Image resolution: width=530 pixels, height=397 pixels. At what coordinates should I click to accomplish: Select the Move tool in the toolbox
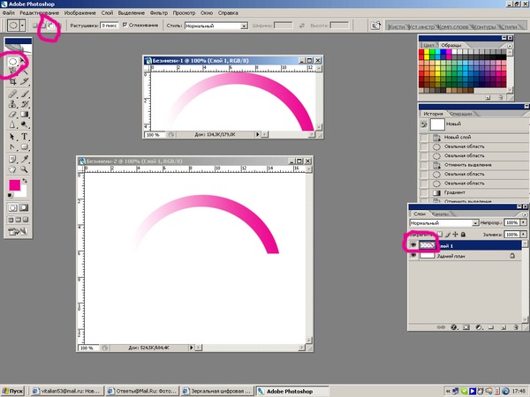point(23,62)
